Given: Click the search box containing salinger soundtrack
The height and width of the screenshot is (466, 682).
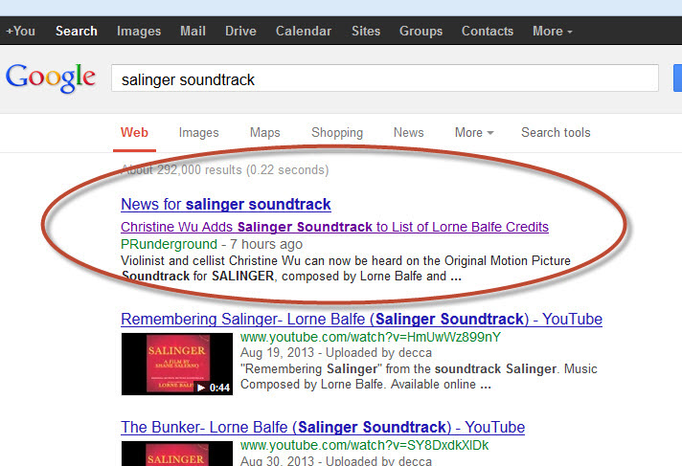Looking at the screenshot, I should [x=384, y=78].
